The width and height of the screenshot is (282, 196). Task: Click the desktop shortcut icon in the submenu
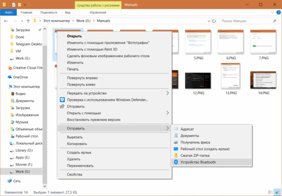pos(176,149)
